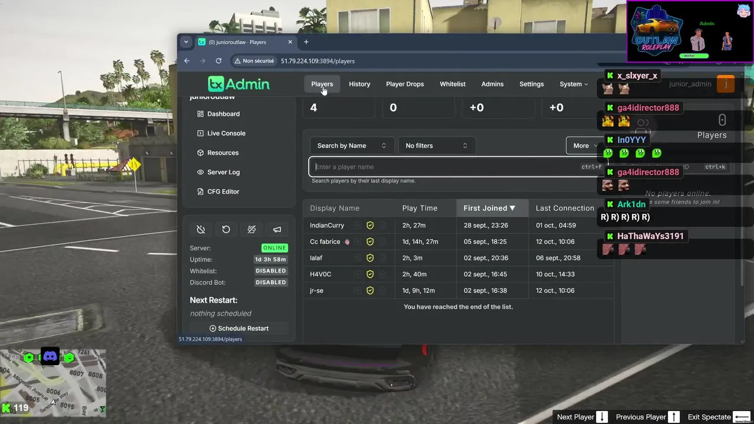Expand the System navigation menu
Viewport: 754px width, 424px height.
click(x=574, y=84)
